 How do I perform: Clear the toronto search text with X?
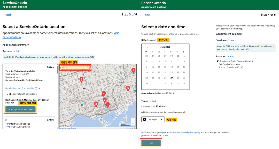(x=84, y=68)
